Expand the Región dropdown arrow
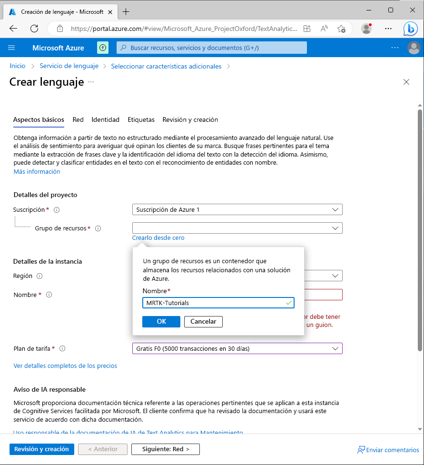This screenshot has width=424, height=465. click(335, 276)
